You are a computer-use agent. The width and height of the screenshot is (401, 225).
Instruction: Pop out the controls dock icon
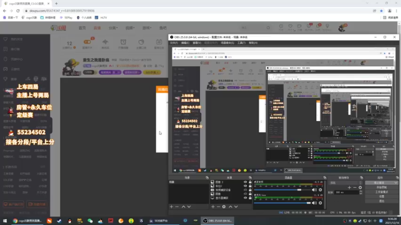397,177
